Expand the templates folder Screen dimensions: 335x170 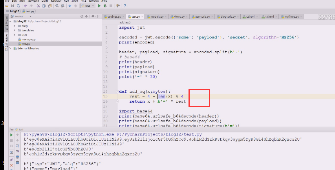tap(14, 30)
